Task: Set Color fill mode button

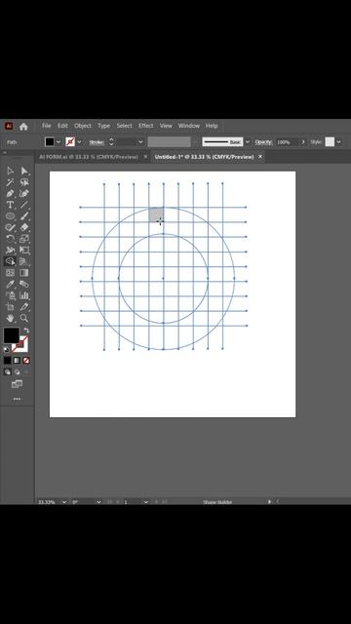Action: tap(8, 361)
